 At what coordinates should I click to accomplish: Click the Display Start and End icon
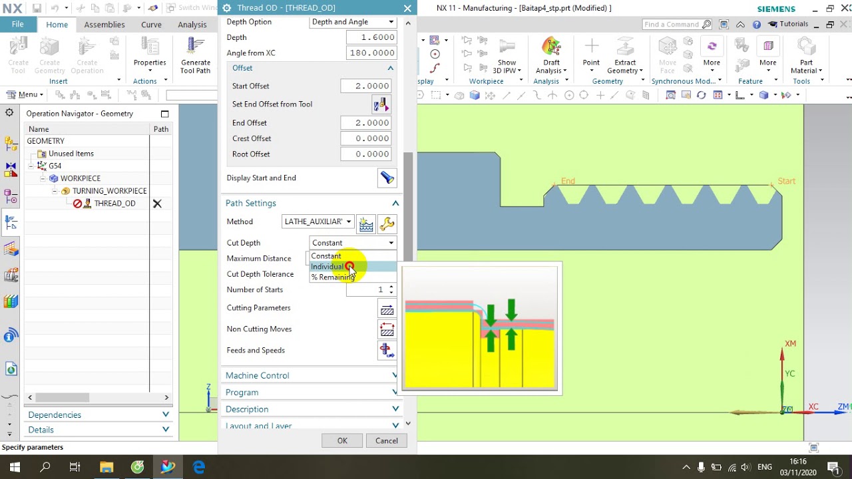(x=387, y=178)
